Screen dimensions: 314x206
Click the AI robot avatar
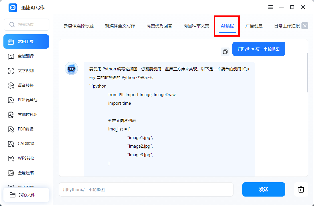71,68
